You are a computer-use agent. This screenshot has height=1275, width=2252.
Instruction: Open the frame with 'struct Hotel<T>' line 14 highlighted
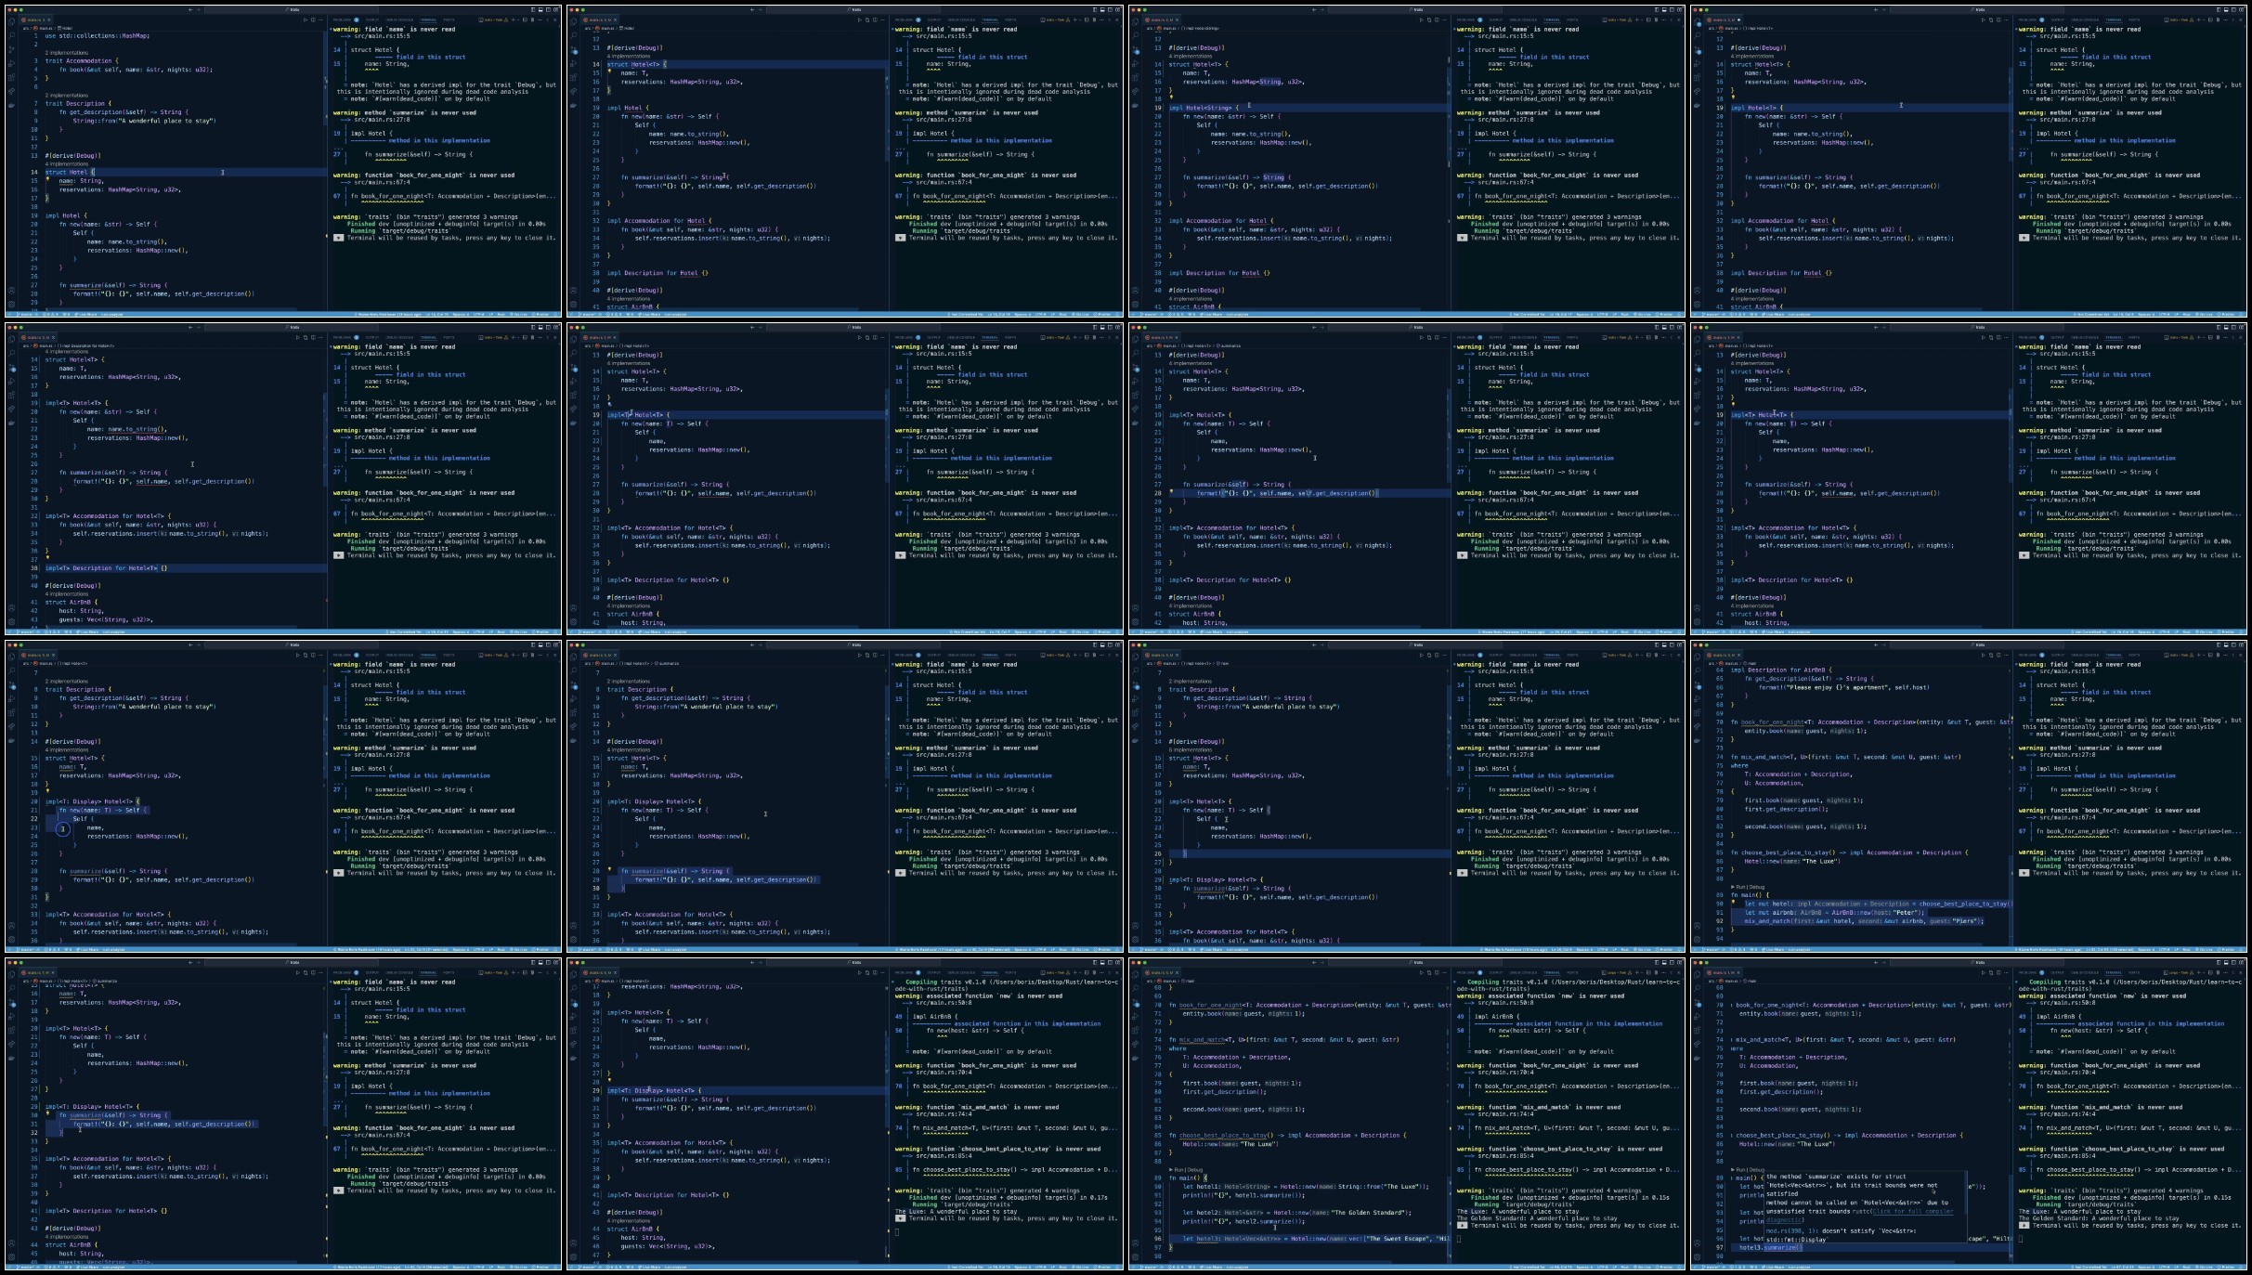pos(845,162)
